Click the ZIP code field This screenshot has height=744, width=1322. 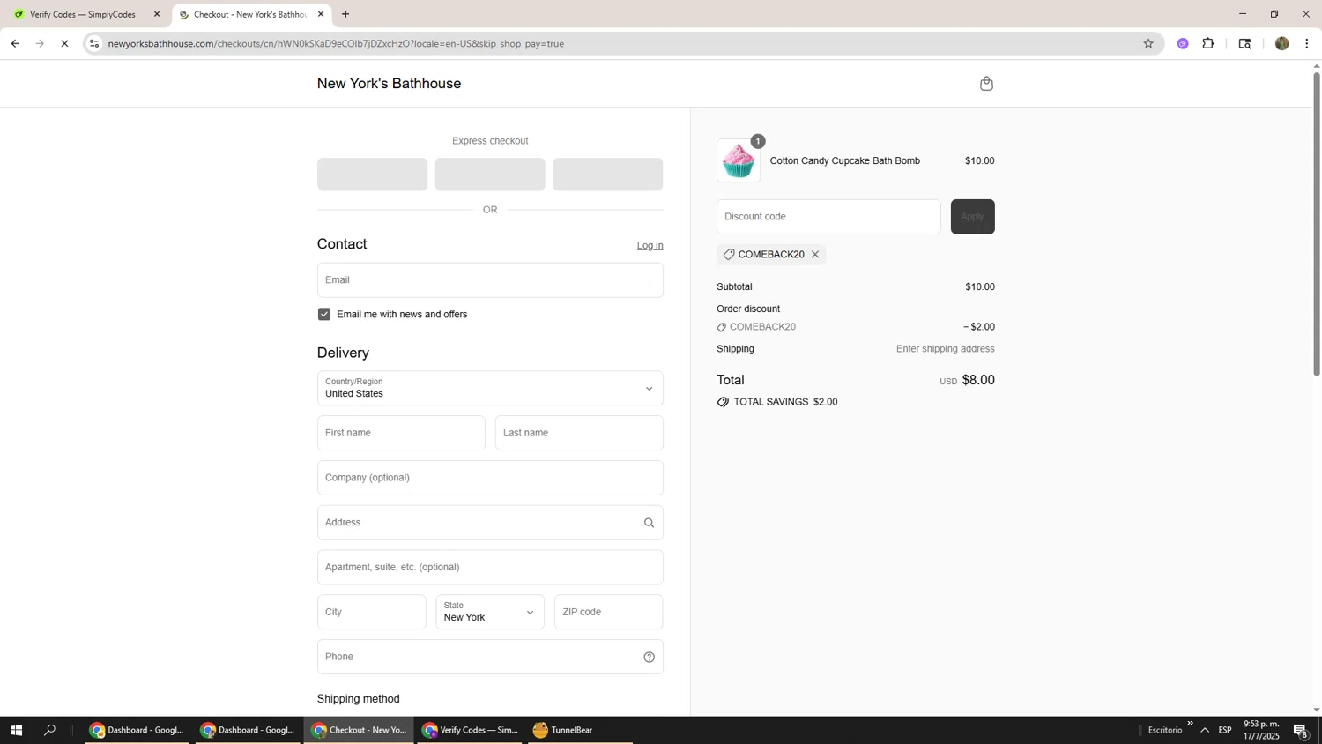[608, 612]
